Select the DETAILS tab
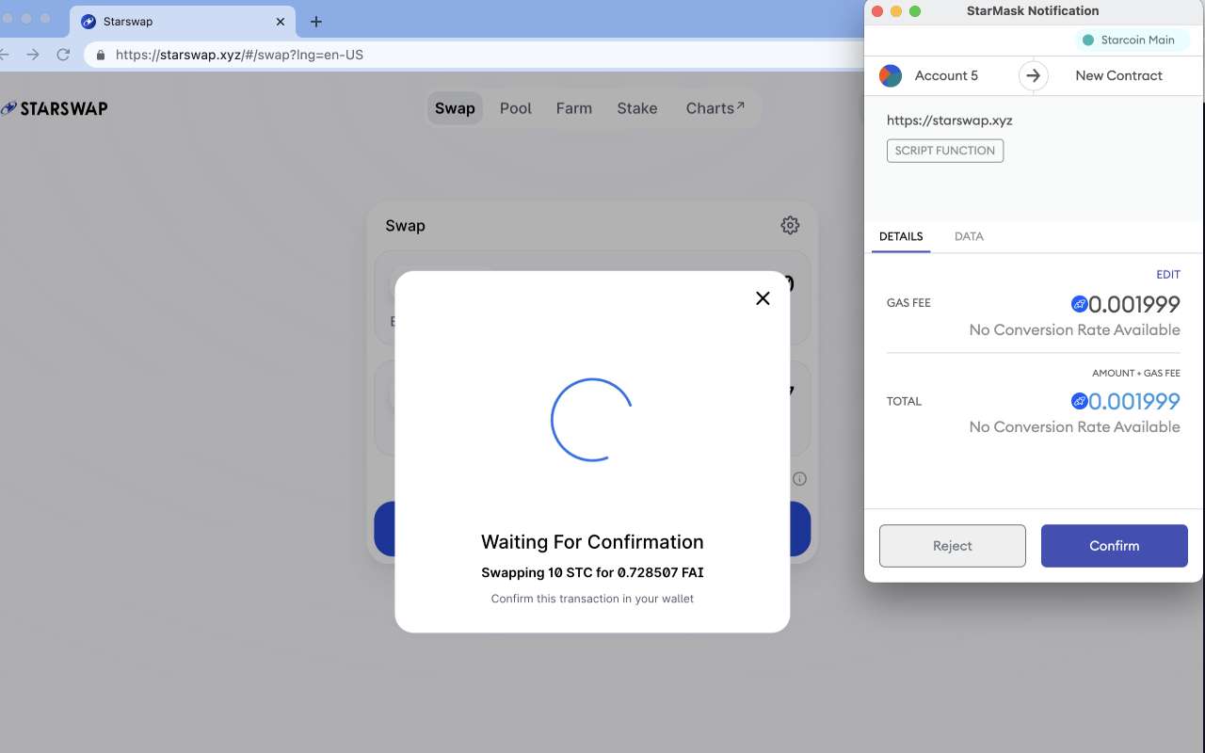This screenshot has width=1205, height=753. click(x=901, y=236)
